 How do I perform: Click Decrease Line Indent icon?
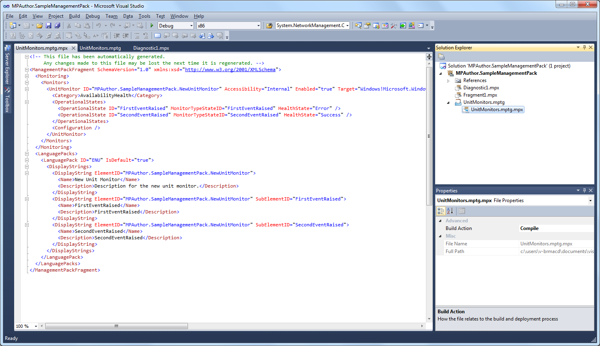[x=116, y=36]
